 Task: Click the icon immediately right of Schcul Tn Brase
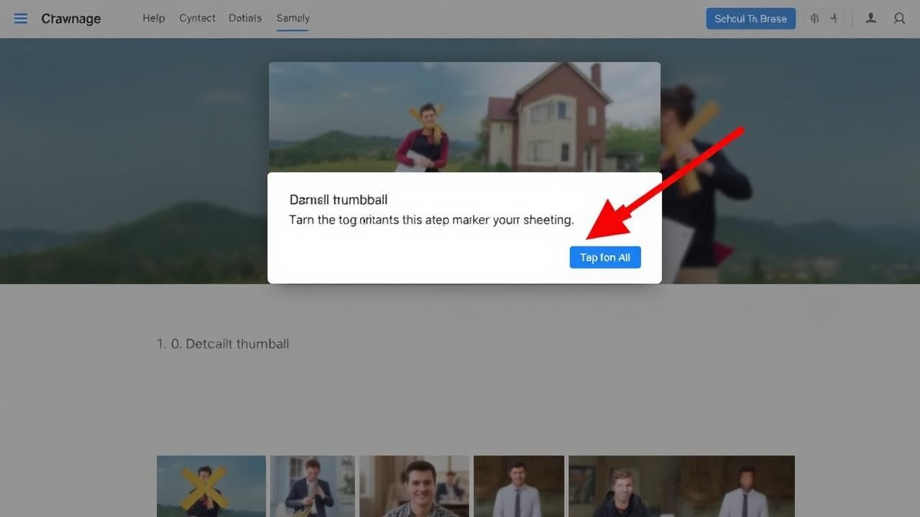point(814,19)
